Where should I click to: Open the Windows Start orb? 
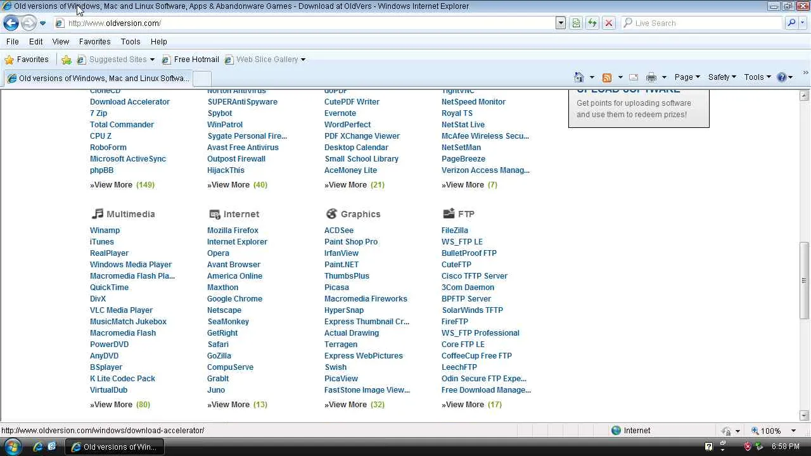pyautogui.click(x=11, y=446)
